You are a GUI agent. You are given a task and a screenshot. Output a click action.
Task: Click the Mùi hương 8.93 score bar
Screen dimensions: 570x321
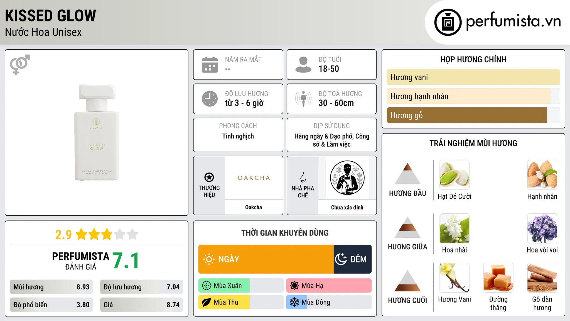(51, 287)
